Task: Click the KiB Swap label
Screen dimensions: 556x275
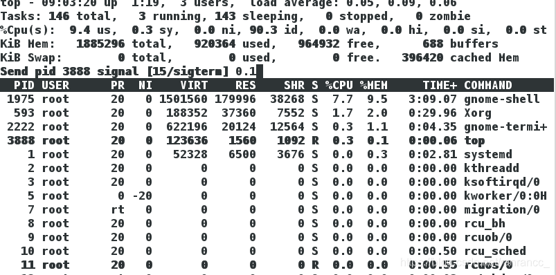Action: coord(31,58)
